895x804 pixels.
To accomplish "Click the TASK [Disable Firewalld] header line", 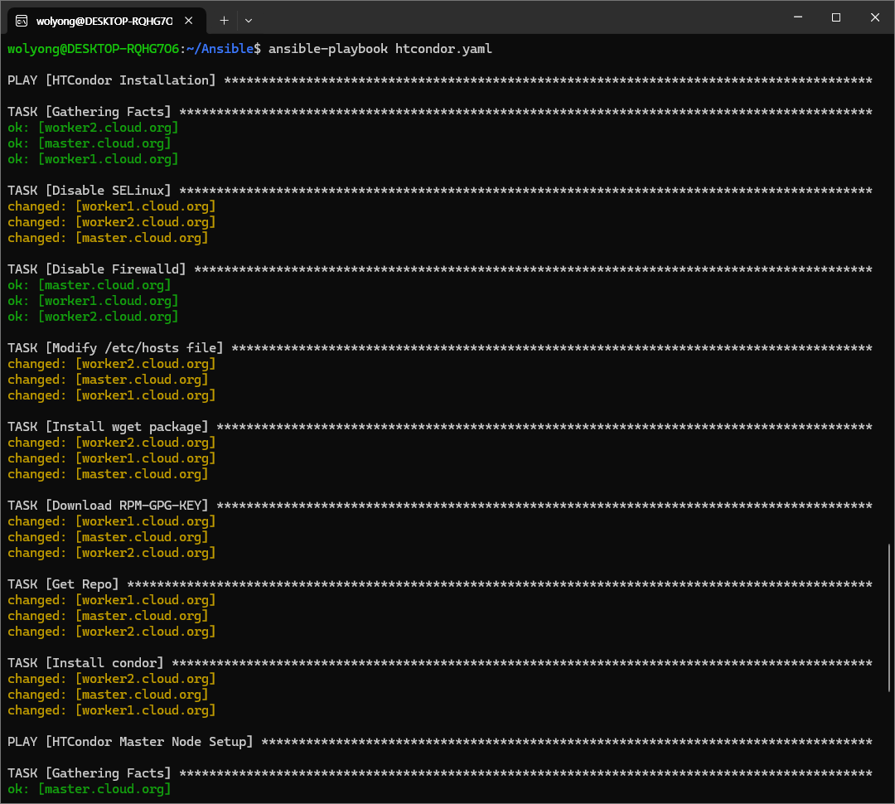I will click(x=97, y=269).
